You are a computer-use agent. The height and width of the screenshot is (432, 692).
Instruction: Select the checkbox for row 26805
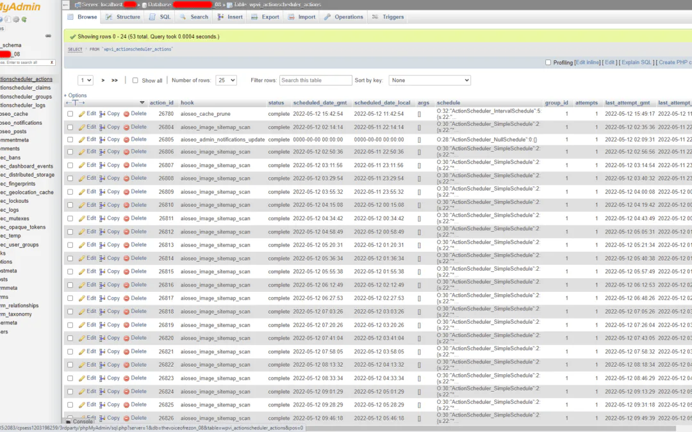[x=70, y=140]
